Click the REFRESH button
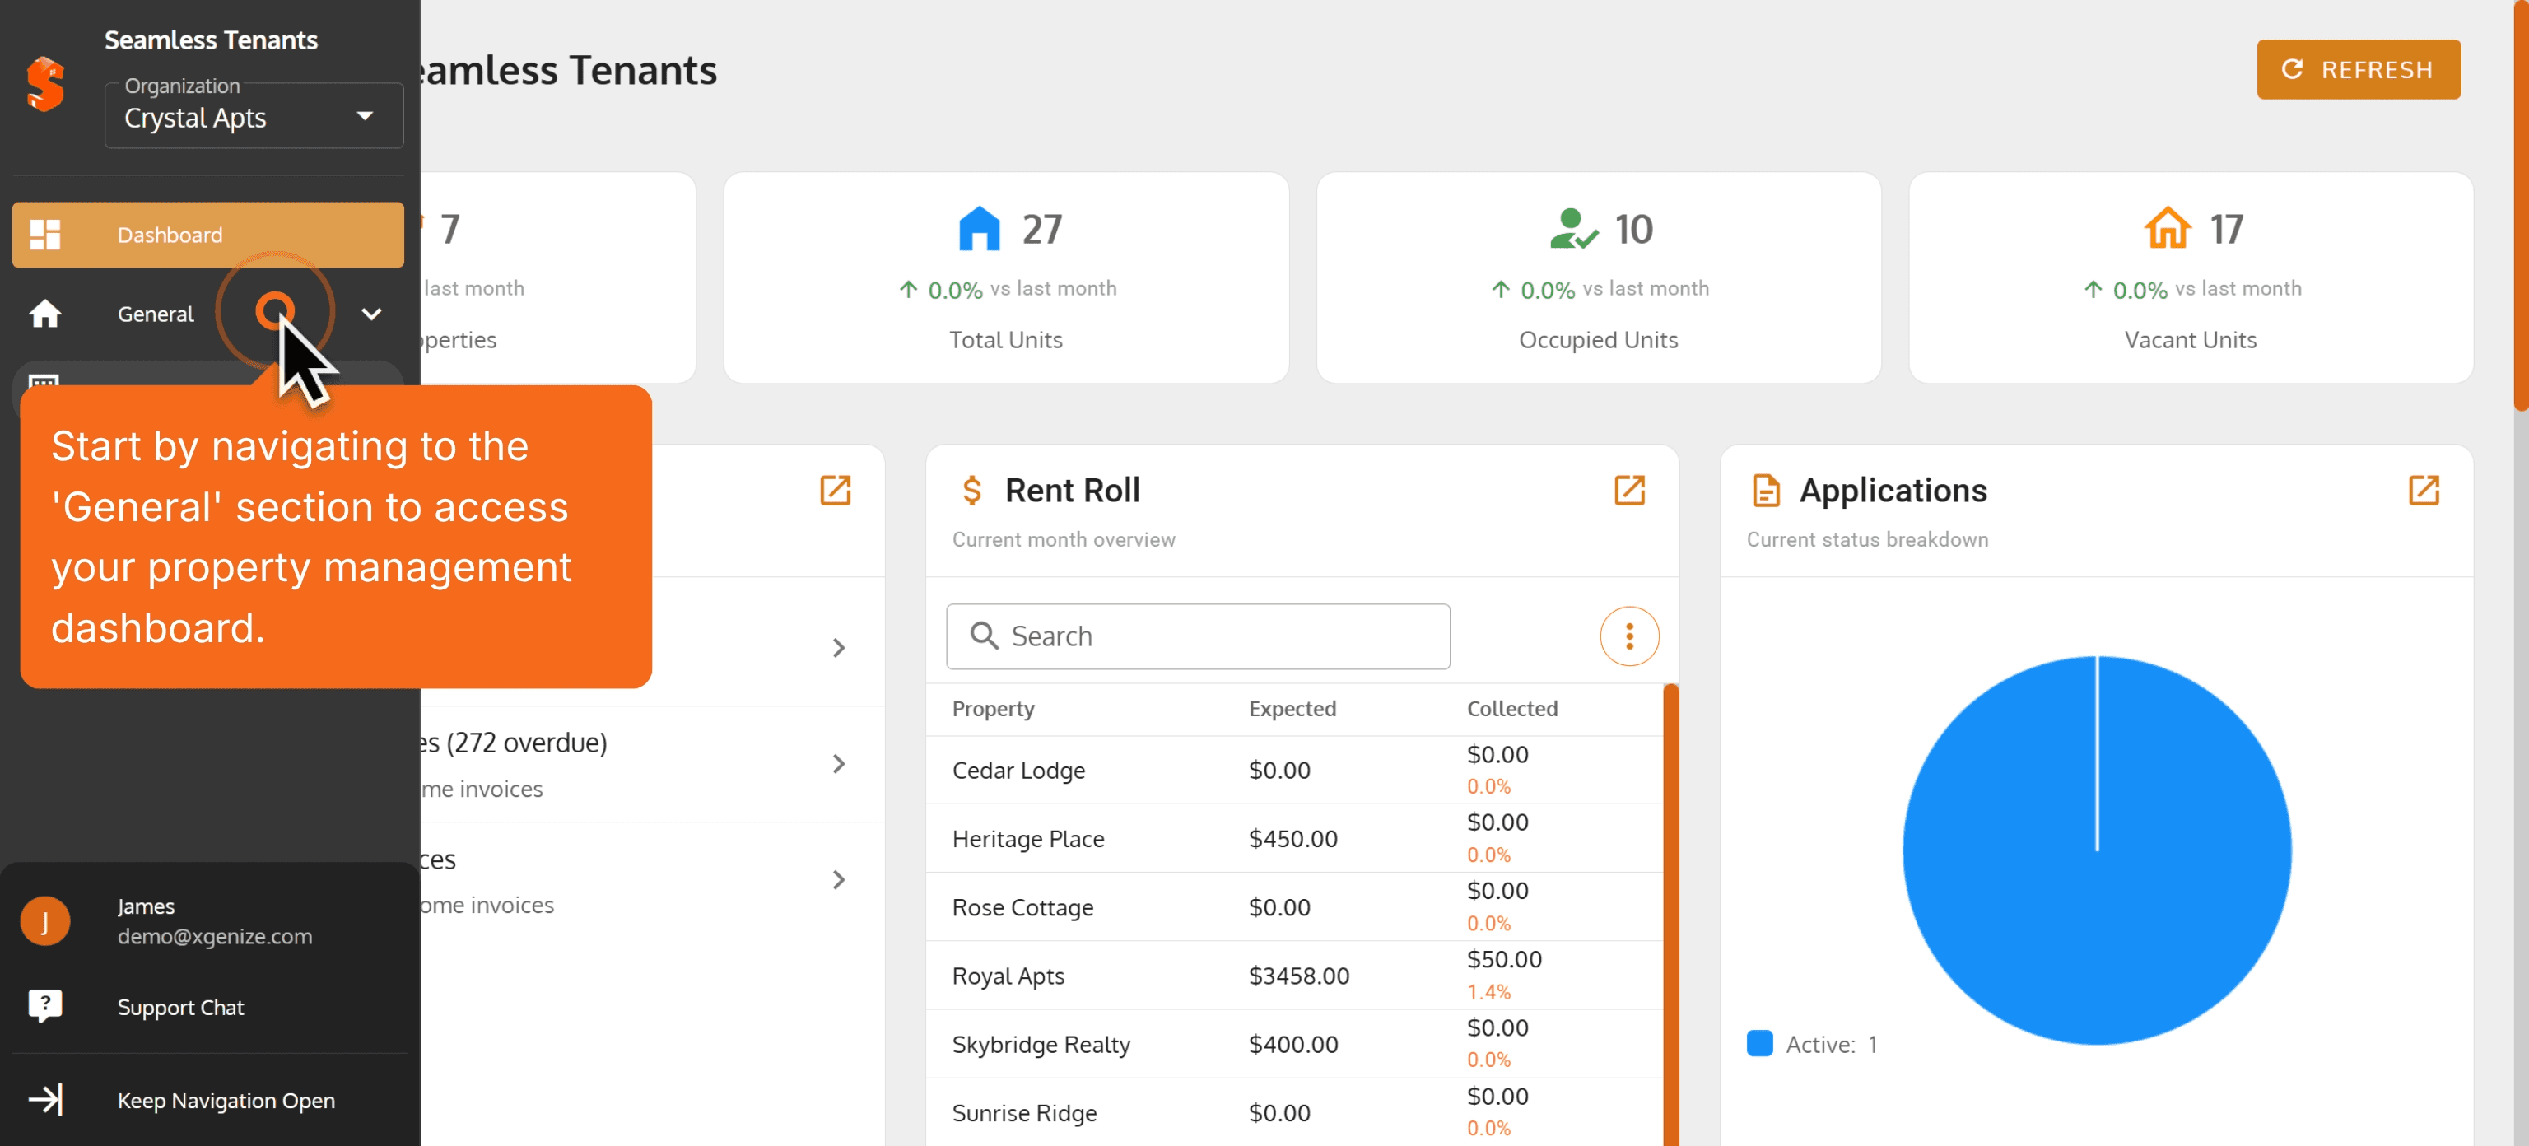 (x=2358, y=70)
